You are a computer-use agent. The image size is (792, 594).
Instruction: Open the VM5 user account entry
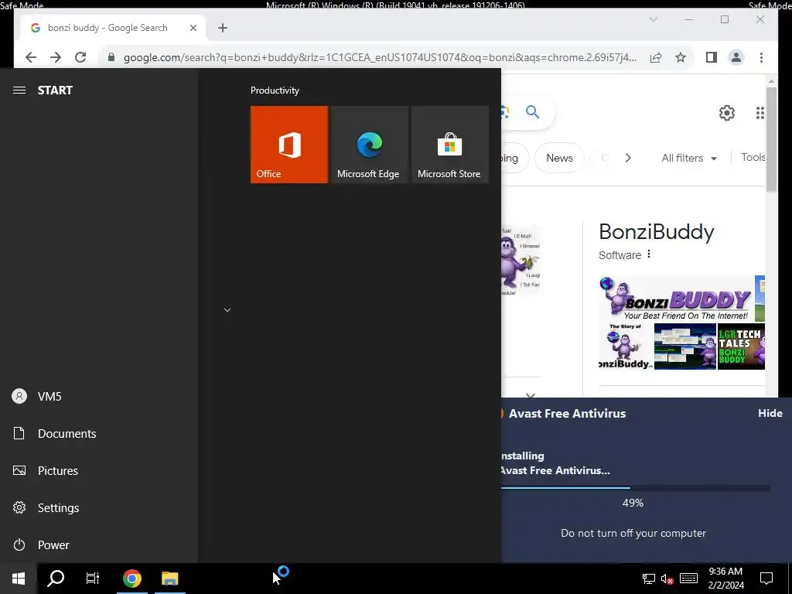[99, 397]
